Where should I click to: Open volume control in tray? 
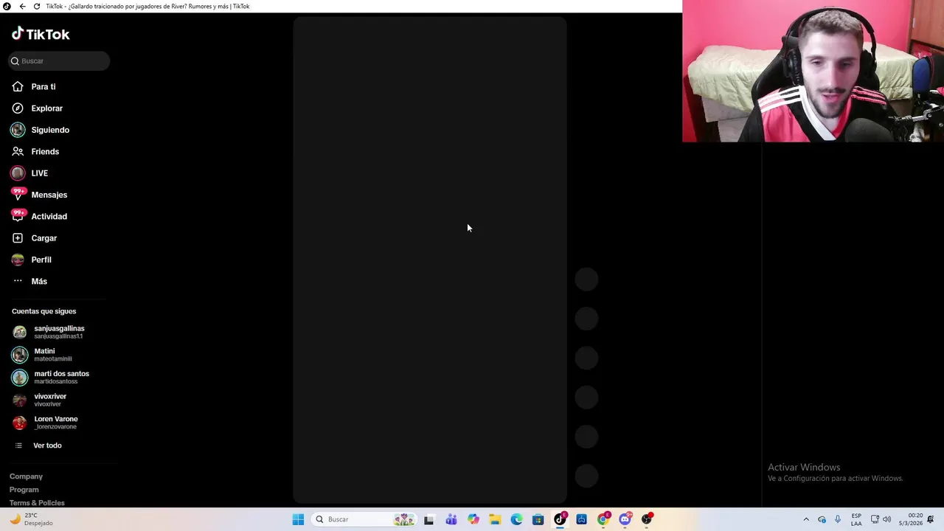(887, 519)
